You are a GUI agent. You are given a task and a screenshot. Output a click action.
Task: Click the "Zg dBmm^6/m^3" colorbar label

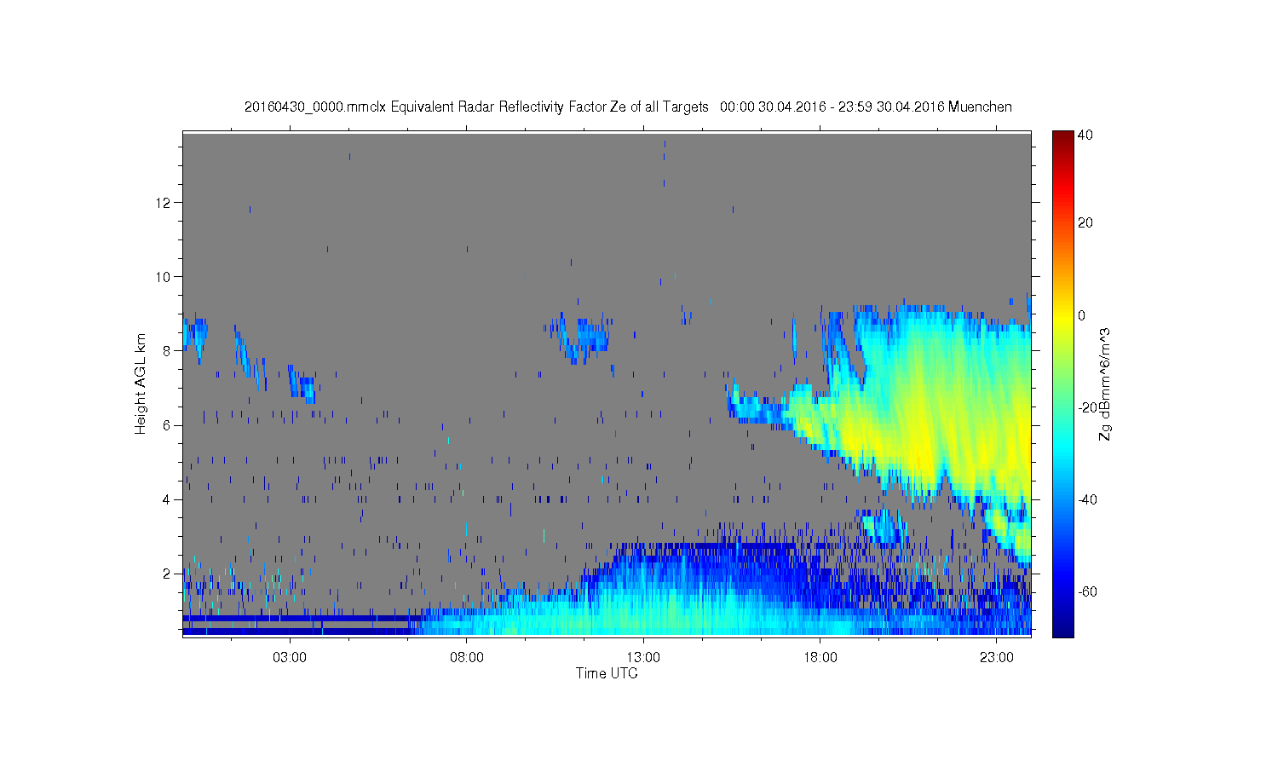click(1105, 383)
